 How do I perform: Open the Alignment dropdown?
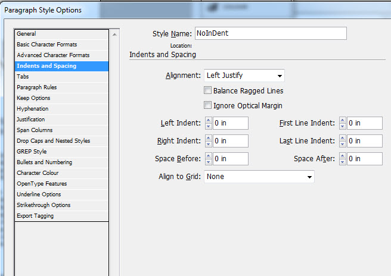pos(244,76)
